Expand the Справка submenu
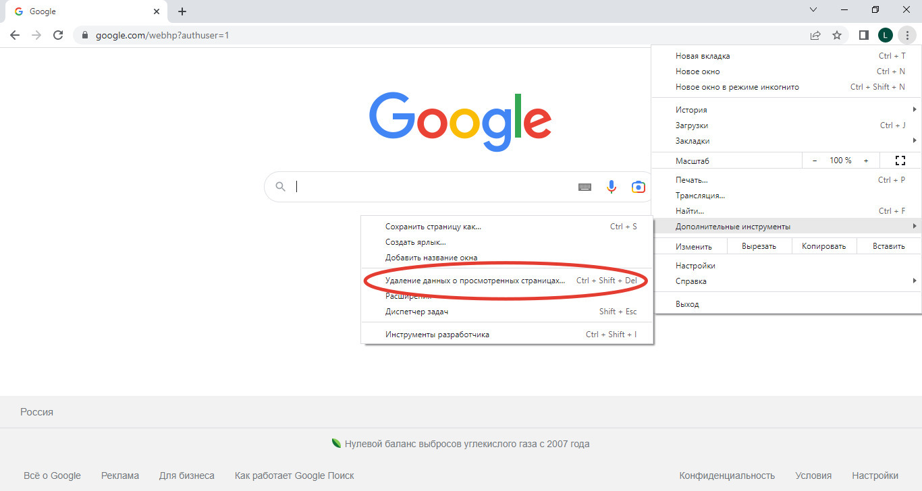922x491 pixels. coord(786,281)
